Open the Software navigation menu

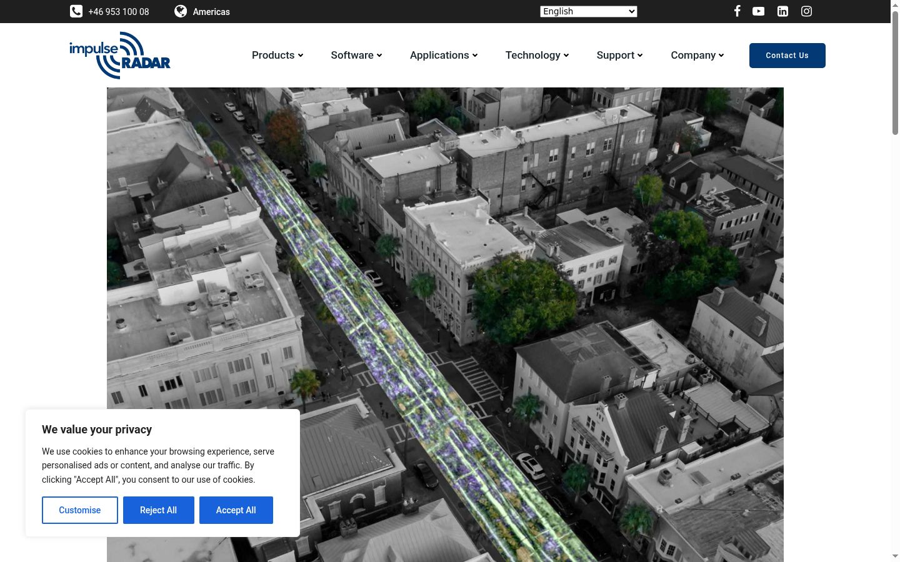point(352,56)
